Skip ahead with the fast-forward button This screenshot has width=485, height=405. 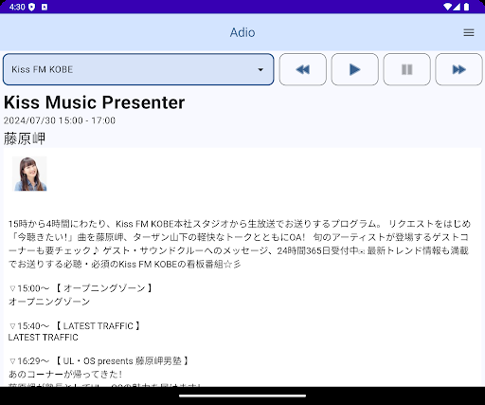coord(458,69)
